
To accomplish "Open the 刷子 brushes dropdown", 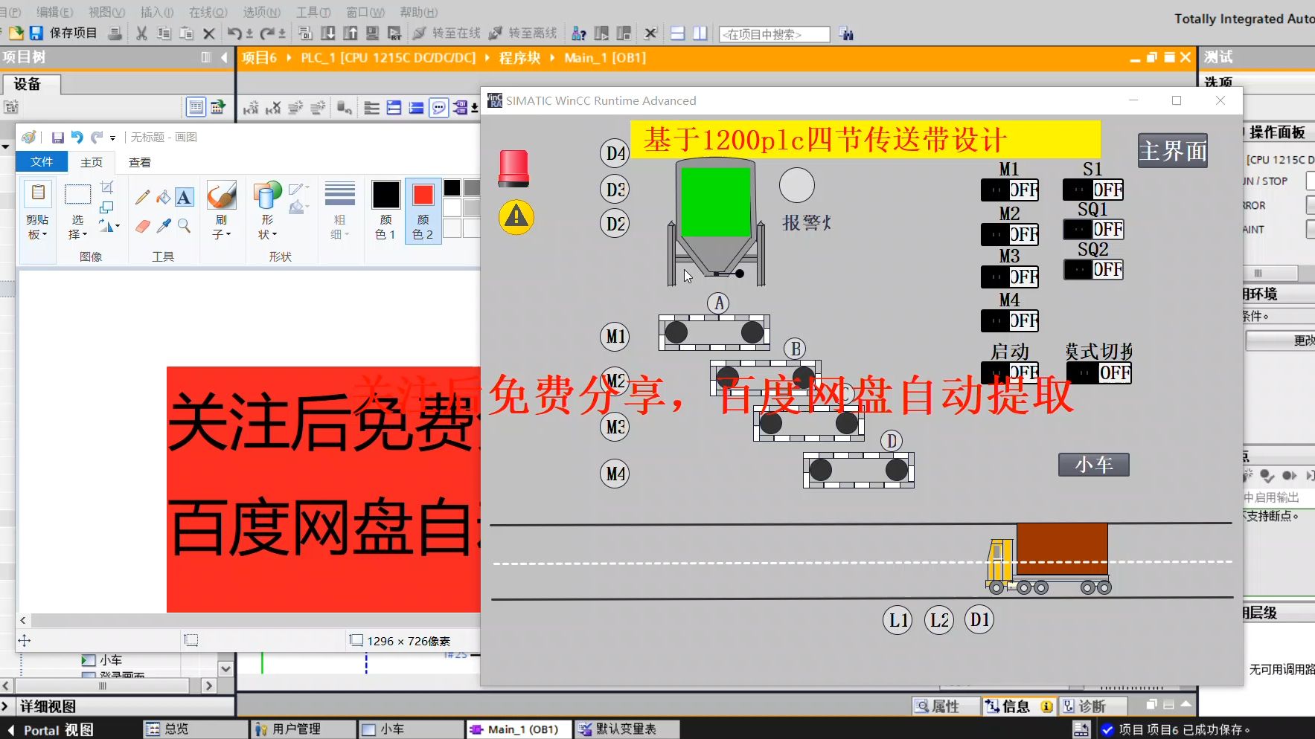I will pyautogui.click(x=221, y=227).
